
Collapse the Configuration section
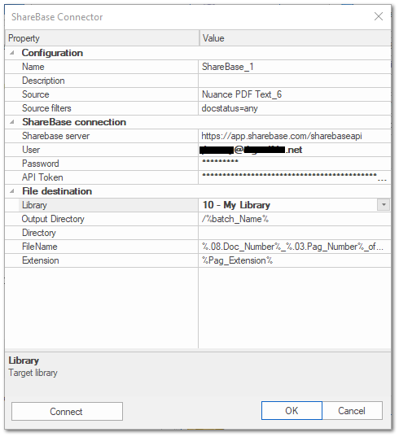coord(11,53)
